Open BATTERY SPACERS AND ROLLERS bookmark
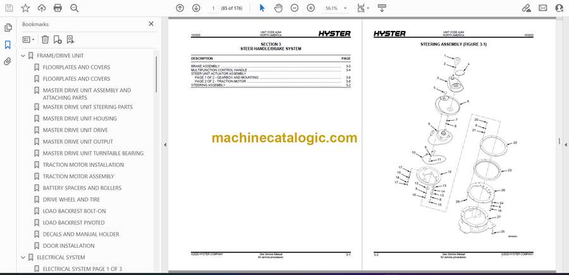Image resolution: width=569 pixels, height=275 pixels. point(82,188)
